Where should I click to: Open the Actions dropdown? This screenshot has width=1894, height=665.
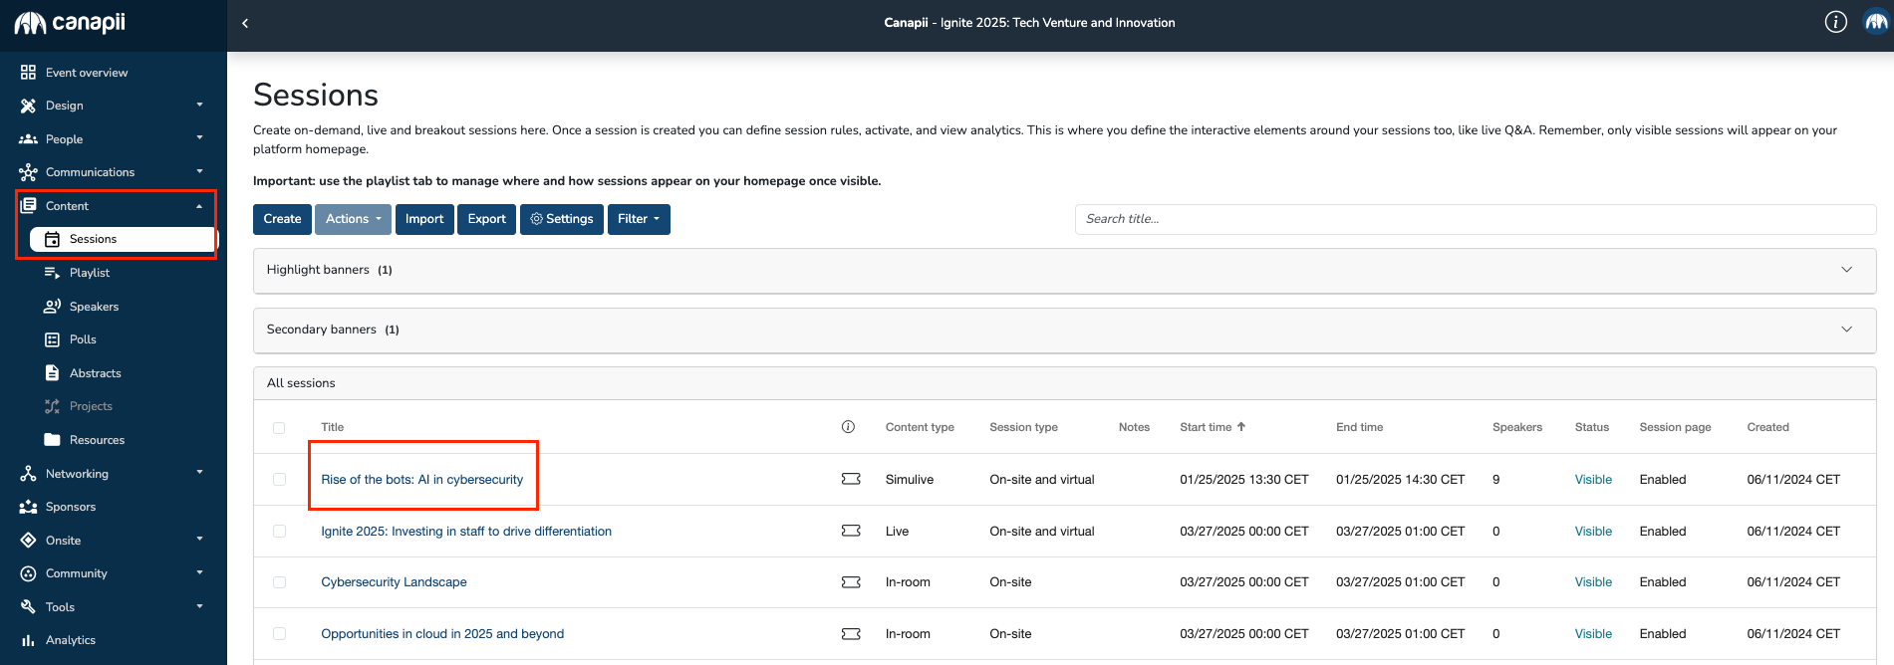(x=353, y=219)
